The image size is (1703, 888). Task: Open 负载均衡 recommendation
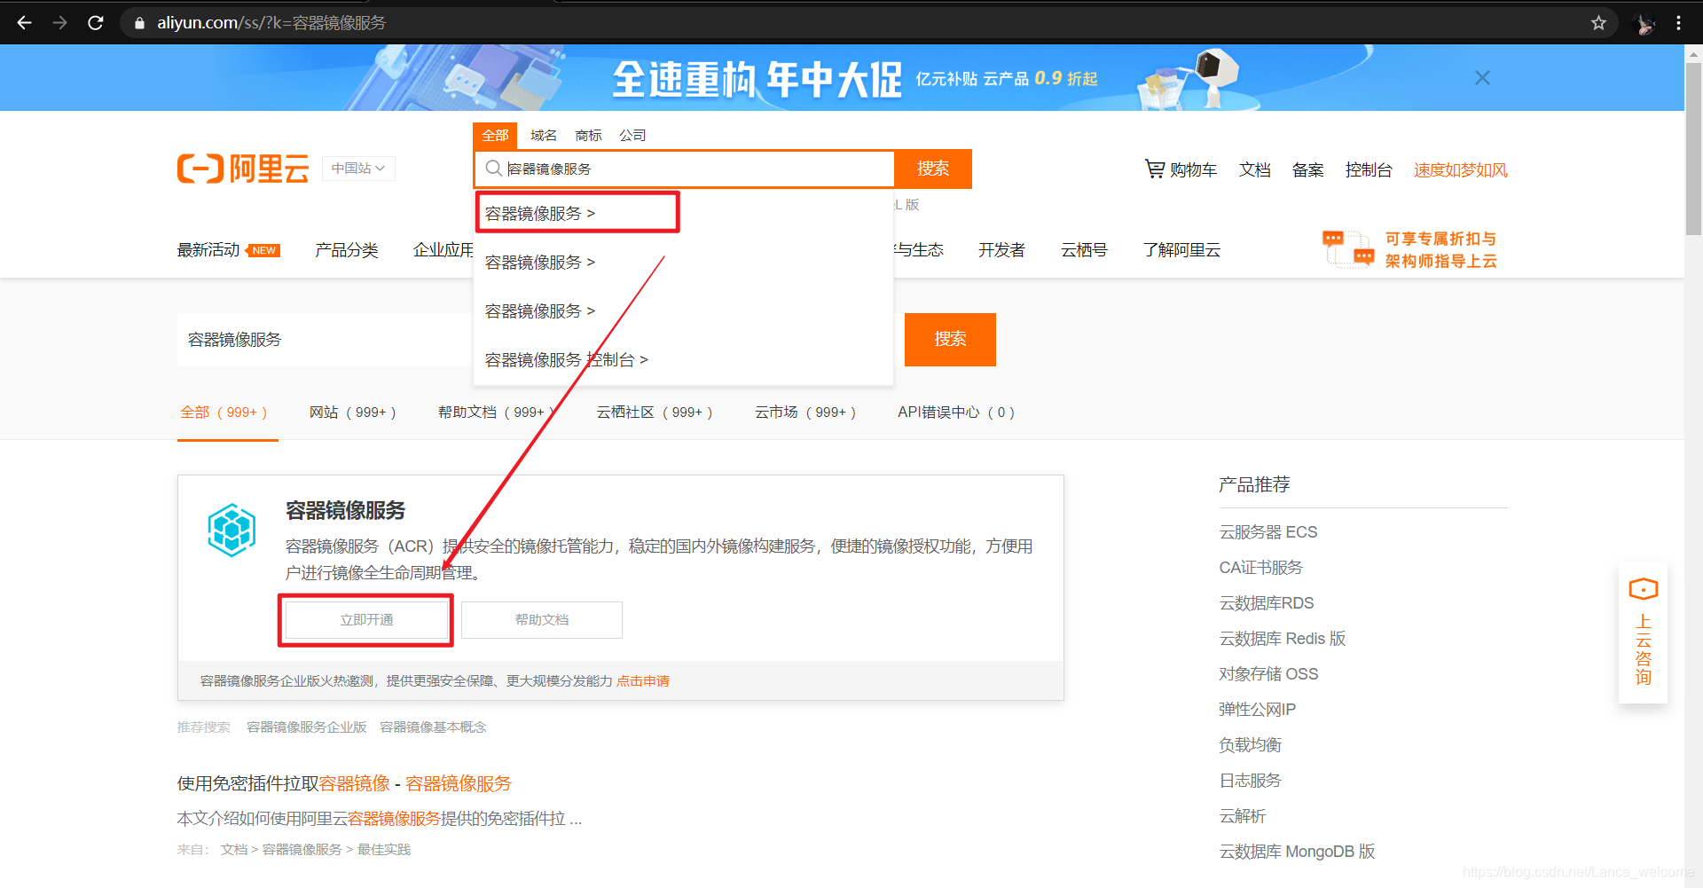pos(1250,745)
